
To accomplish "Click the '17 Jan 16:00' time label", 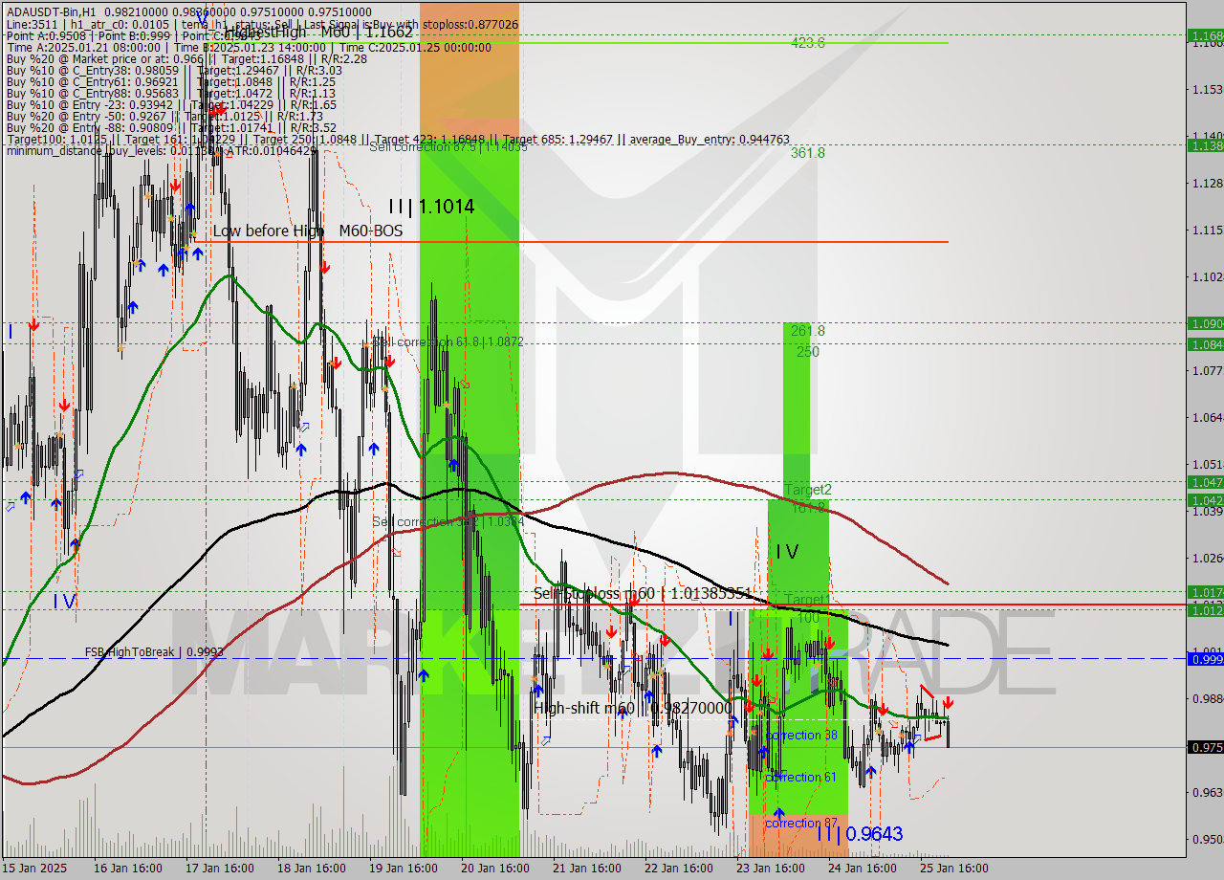I will [x=218, y=869].
